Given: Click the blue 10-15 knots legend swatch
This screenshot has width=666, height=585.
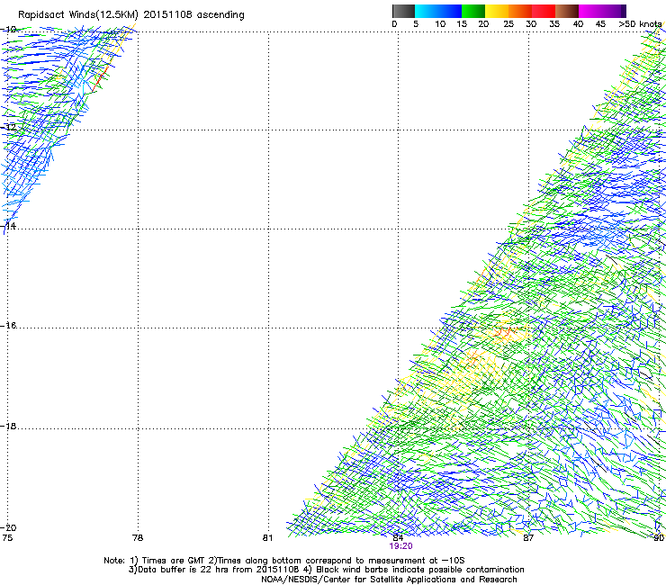Looking at the screenshot, I should pyautogui.click(x=450, y=11).
